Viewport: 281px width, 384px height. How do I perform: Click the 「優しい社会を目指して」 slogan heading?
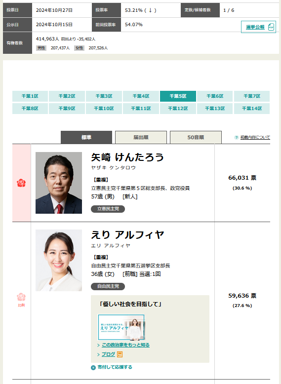[x=130, y=304]
